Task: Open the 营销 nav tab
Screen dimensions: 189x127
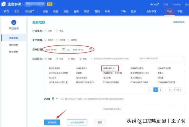Action: [x=97, y=12]
